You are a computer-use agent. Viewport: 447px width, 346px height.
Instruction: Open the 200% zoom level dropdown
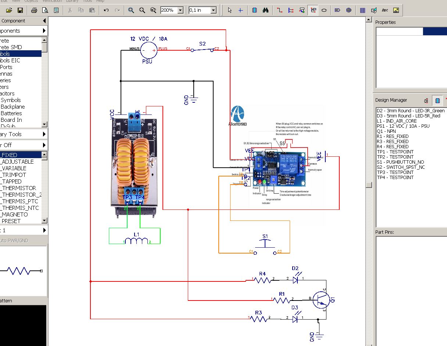[x=180, y=10]
